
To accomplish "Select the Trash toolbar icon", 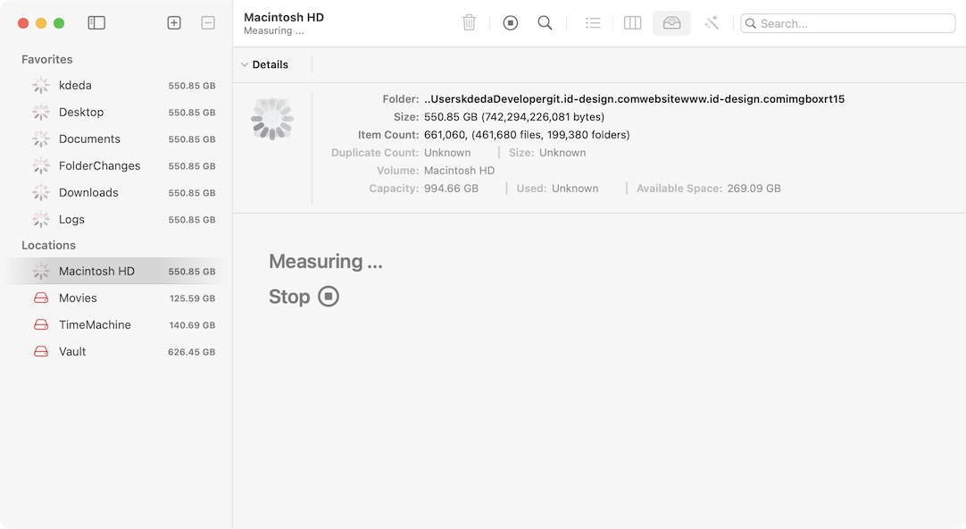I will coord(469,22).
